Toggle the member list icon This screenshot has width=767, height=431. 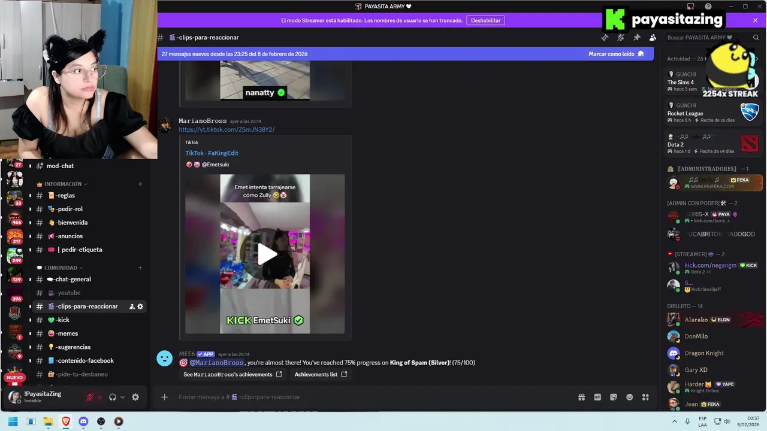click(653, 37)
